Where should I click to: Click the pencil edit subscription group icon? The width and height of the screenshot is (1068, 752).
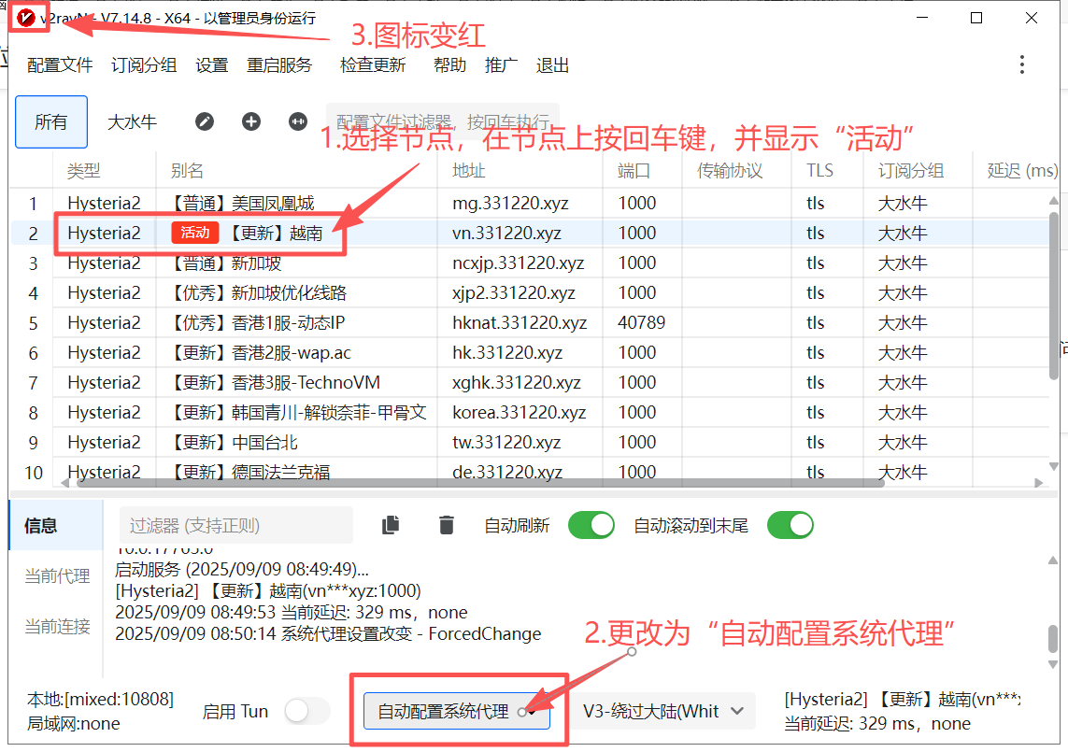coord(205,121)
